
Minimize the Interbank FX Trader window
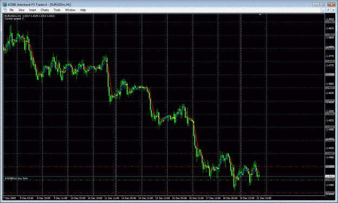pos(316,4)
